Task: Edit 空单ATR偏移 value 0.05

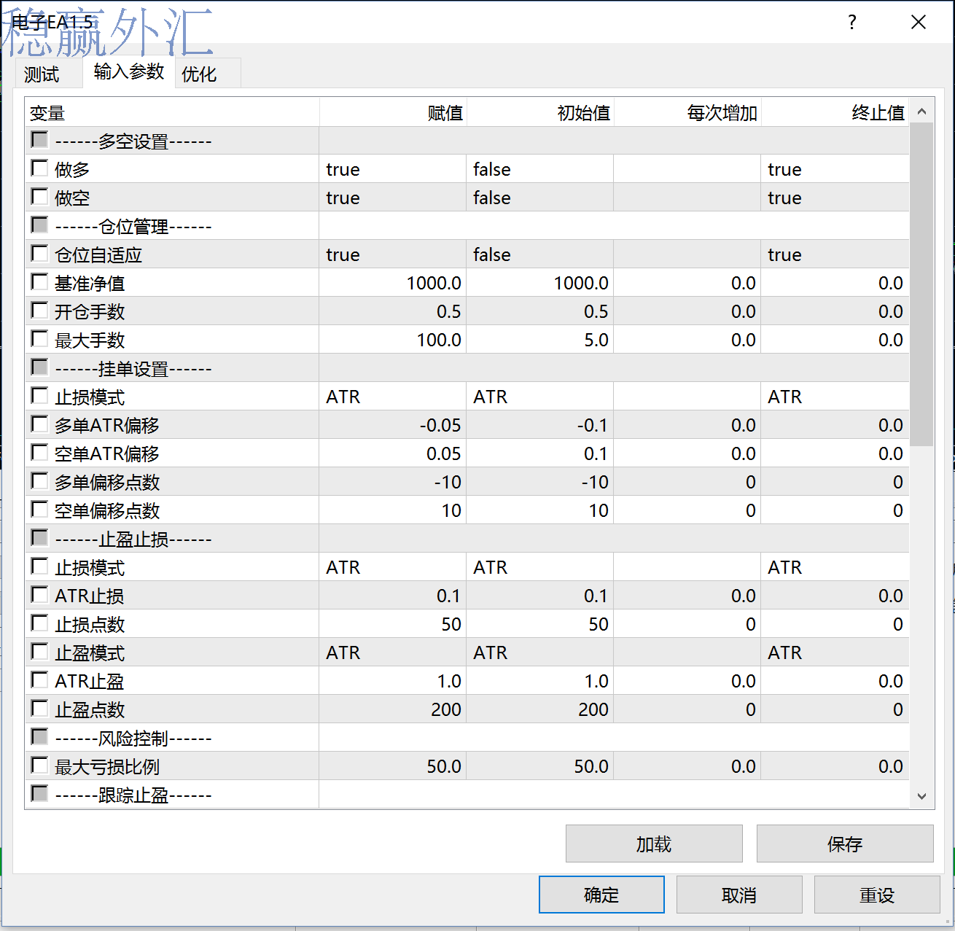Action: click(x=392, y=453)
